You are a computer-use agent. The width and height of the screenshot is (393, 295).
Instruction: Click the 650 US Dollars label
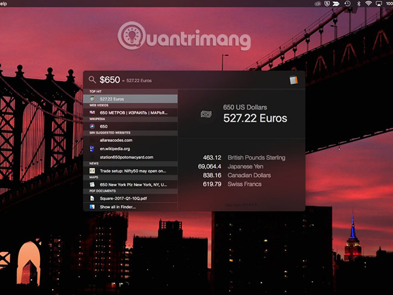tap(245, 107)
